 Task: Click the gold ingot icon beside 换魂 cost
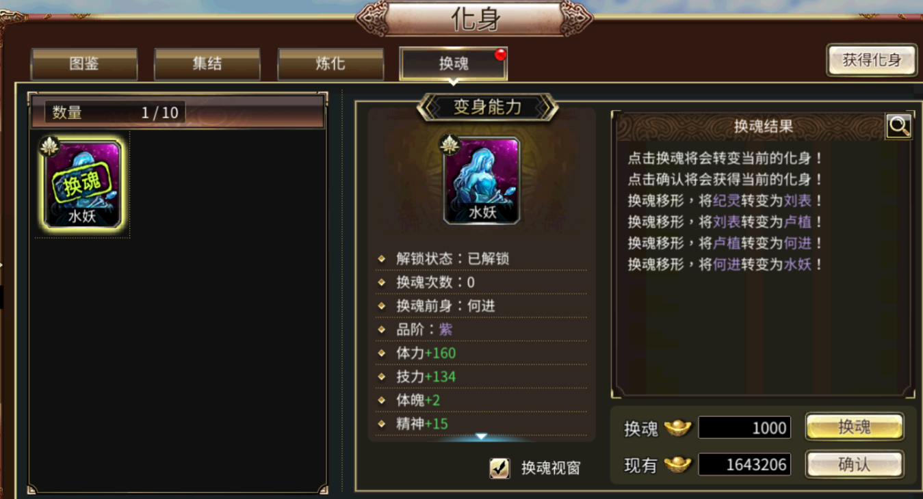pos(678,428)
